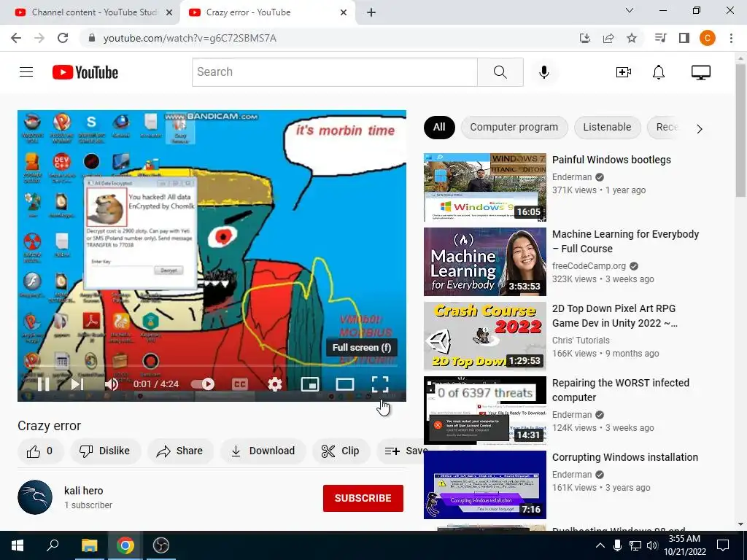
Task: Click the Dislike button
Action: pos(105,451)
